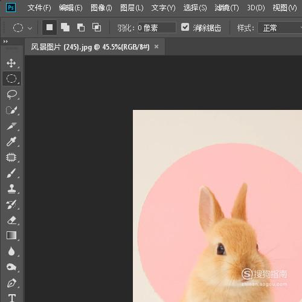
Task: Select the Blur tool droplet icon
Action: click(11, 251)
